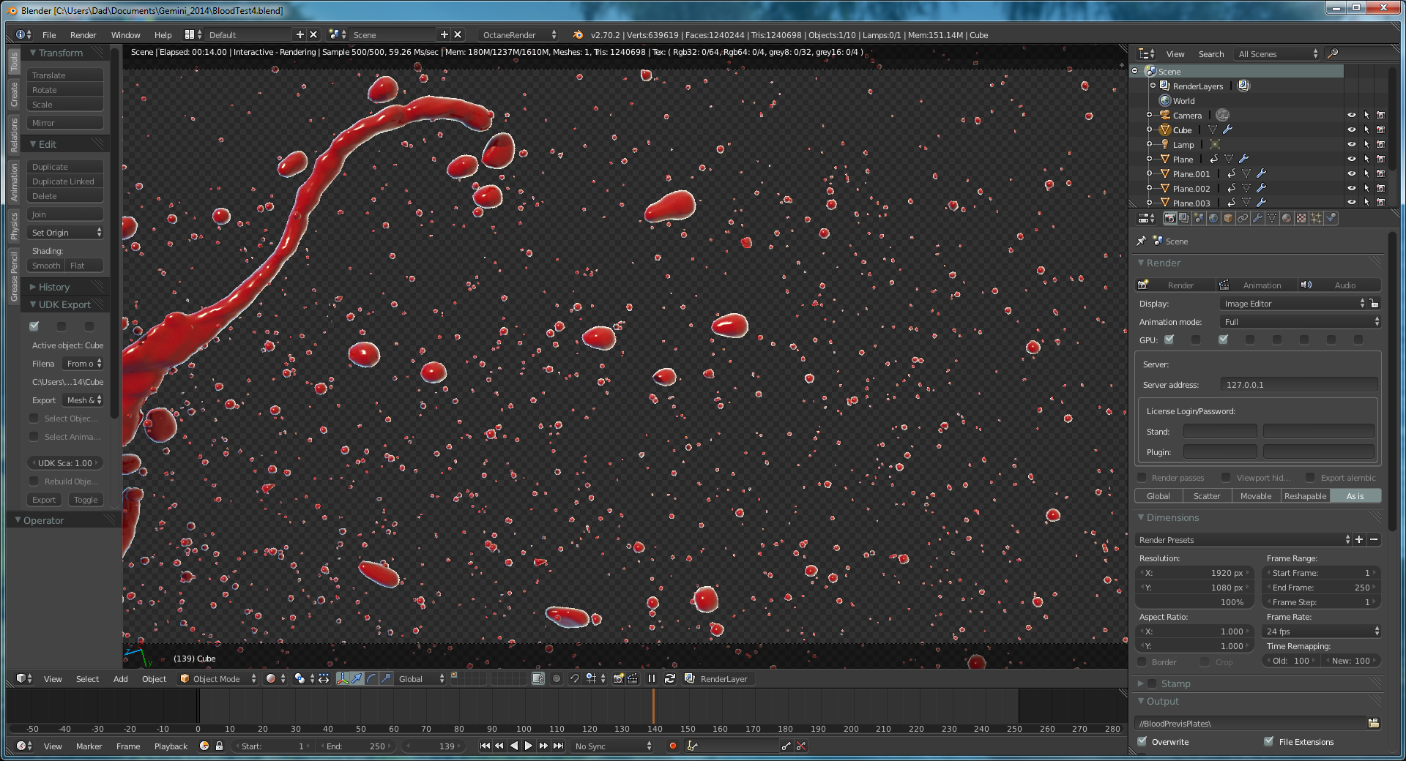This screenshot has width=1406, height=761.
Task: Open the Material properties tab sphere icon
Action: (1287, 218)
